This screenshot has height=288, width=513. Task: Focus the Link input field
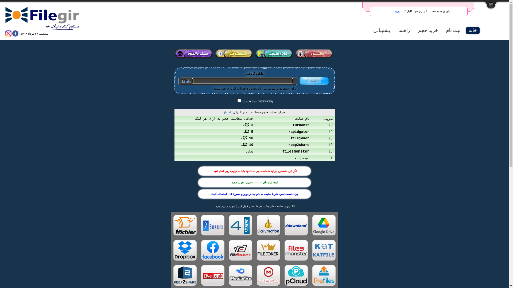point(243,81)
